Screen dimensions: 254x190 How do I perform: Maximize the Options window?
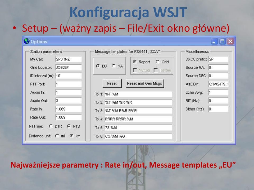[223, 41]
